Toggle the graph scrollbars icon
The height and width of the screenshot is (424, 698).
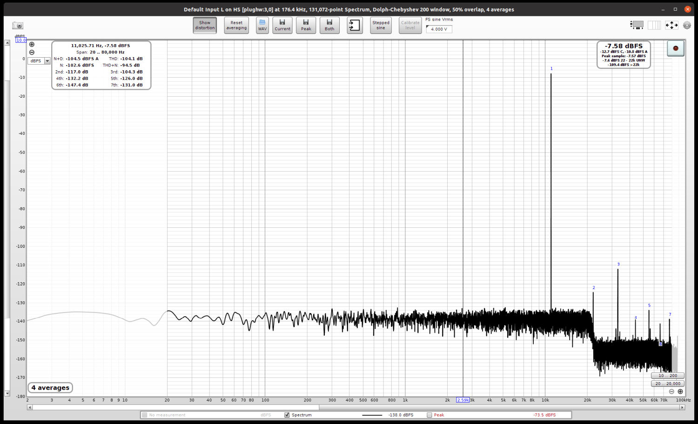(x=637, y=25)
